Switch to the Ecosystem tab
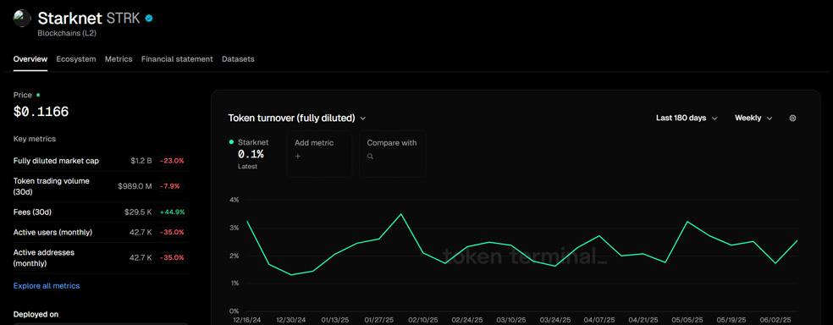The width and height of the screenshot is (833, 325). (76, 59)
